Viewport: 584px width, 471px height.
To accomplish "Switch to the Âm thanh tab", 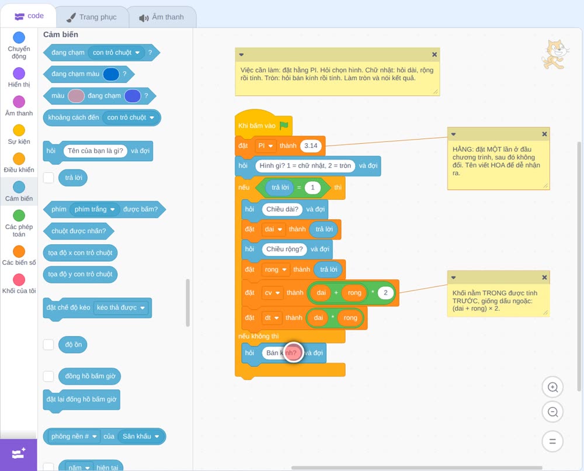I will (x=162, y=17).
